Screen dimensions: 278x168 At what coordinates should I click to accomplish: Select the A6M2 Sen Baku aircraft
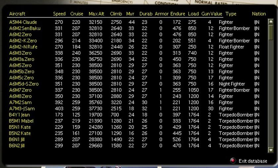point(25,28)
